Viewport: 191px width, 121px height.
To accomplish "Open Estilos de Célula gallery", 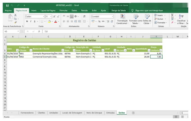I will click(x=147, y=19).
